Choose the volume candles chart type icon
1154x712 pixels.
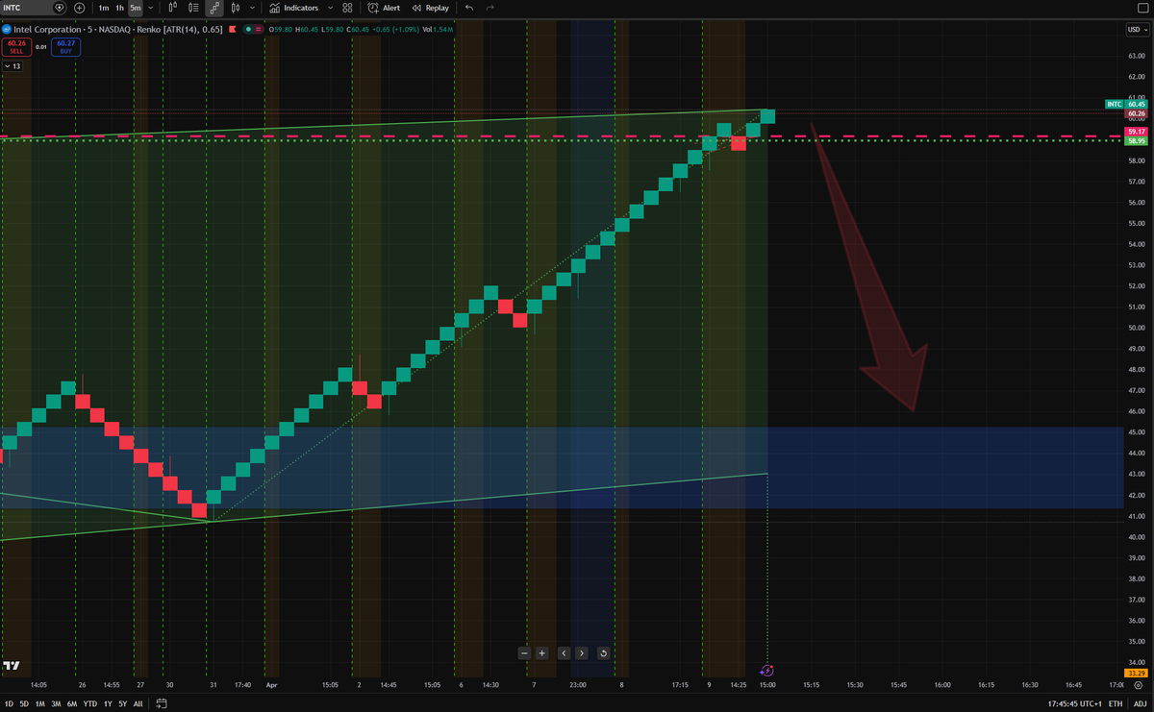click(x=193, y=8)
